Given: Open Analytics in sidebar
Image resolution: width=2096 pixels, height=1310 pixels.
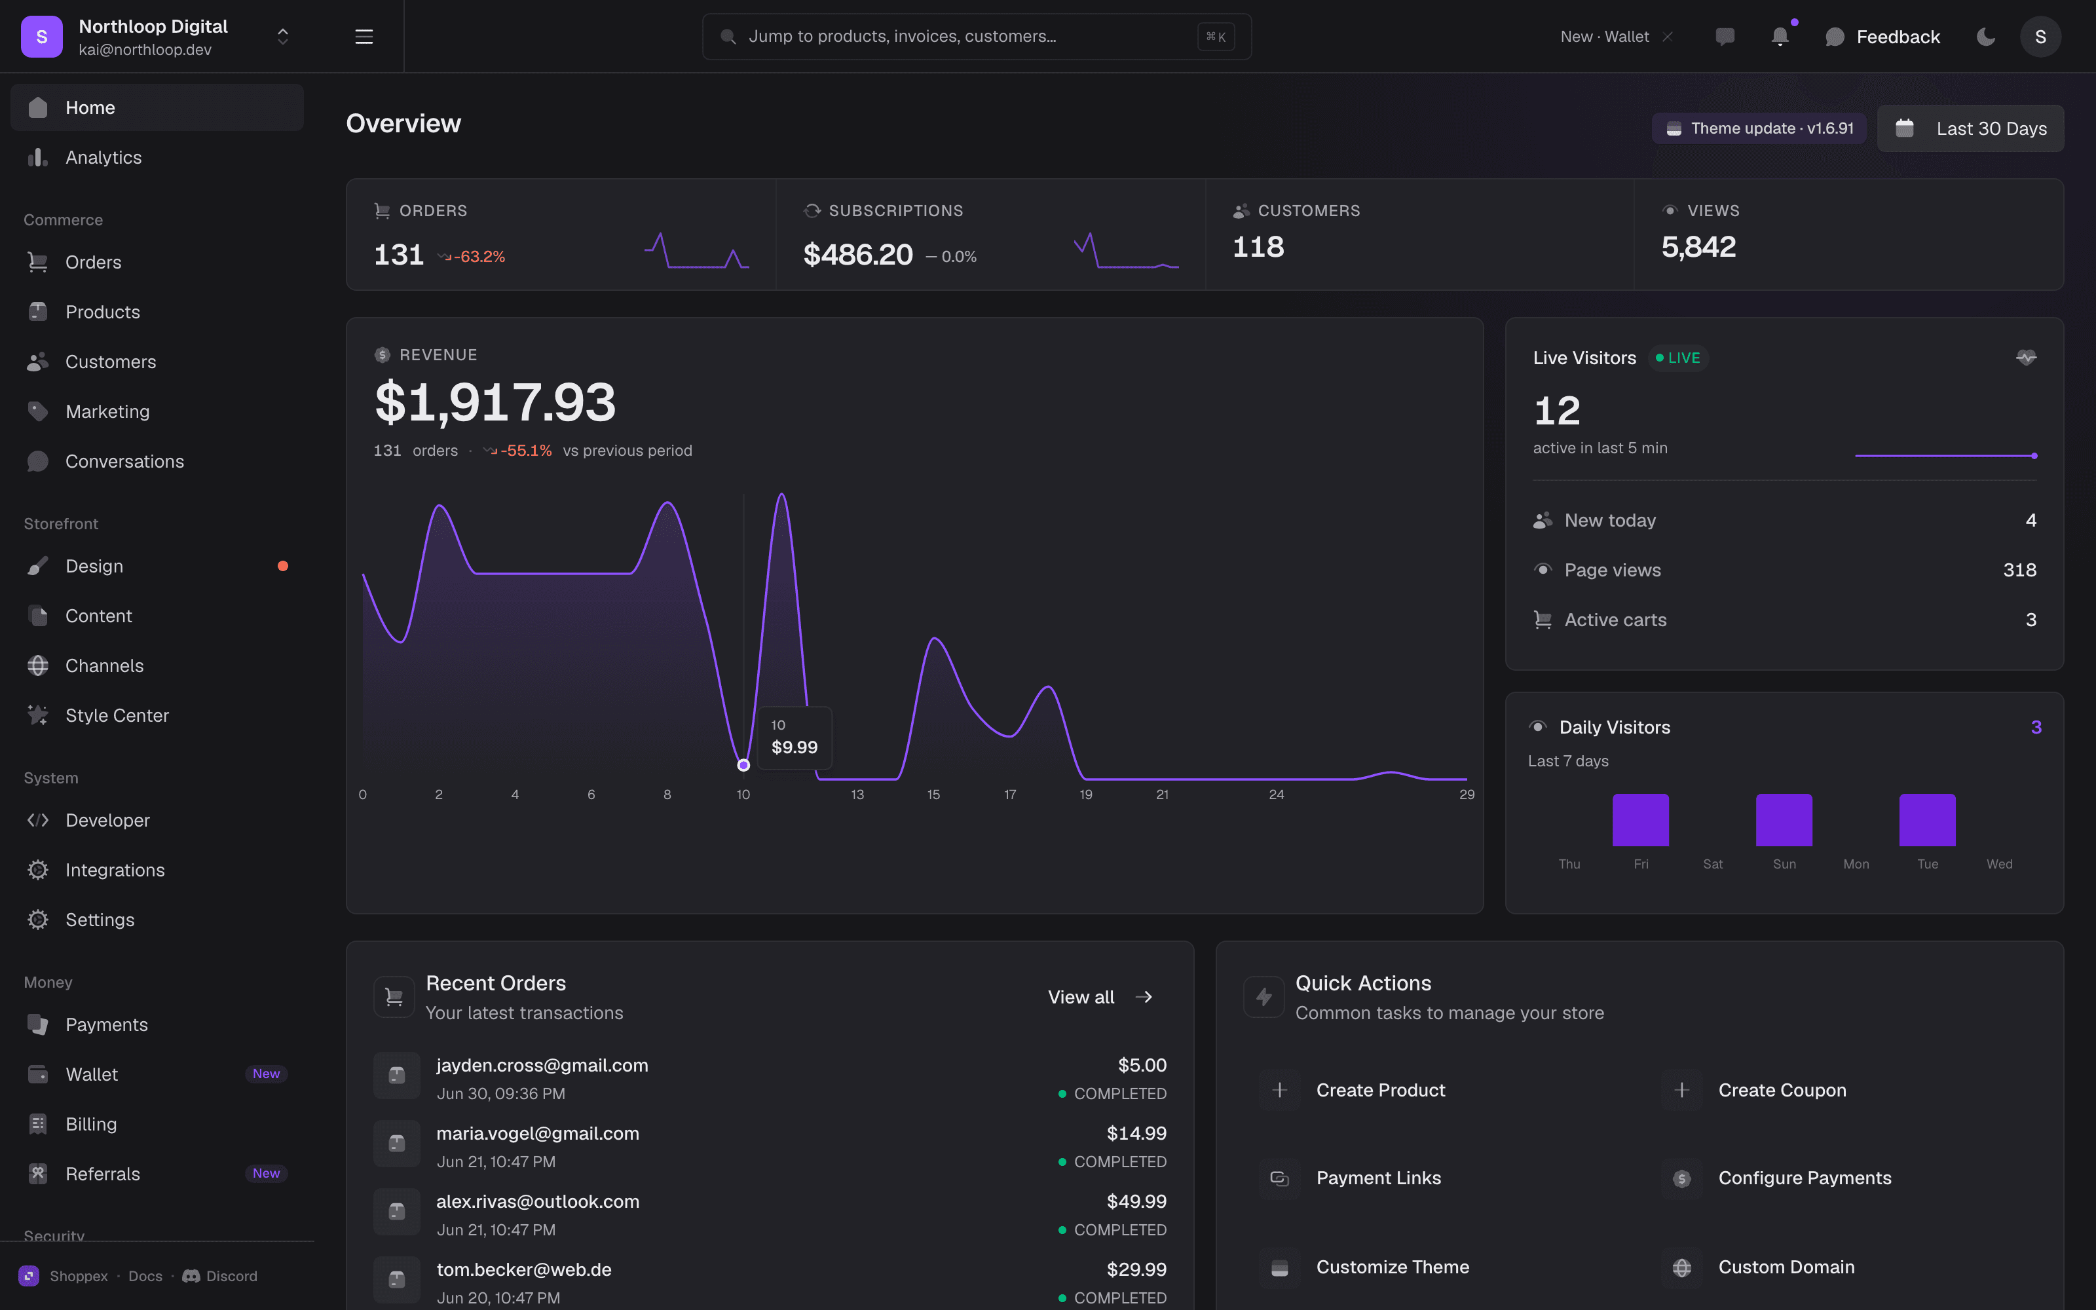Looking at the screenshot, I should 157,157.
